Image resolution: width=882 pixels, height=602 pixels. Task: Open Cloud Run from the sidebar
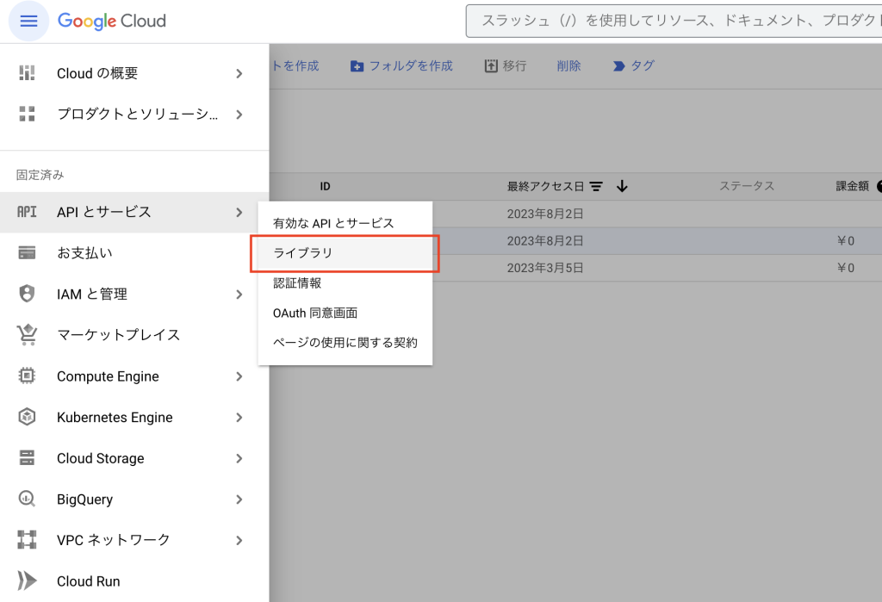click(x=134, y=580)
